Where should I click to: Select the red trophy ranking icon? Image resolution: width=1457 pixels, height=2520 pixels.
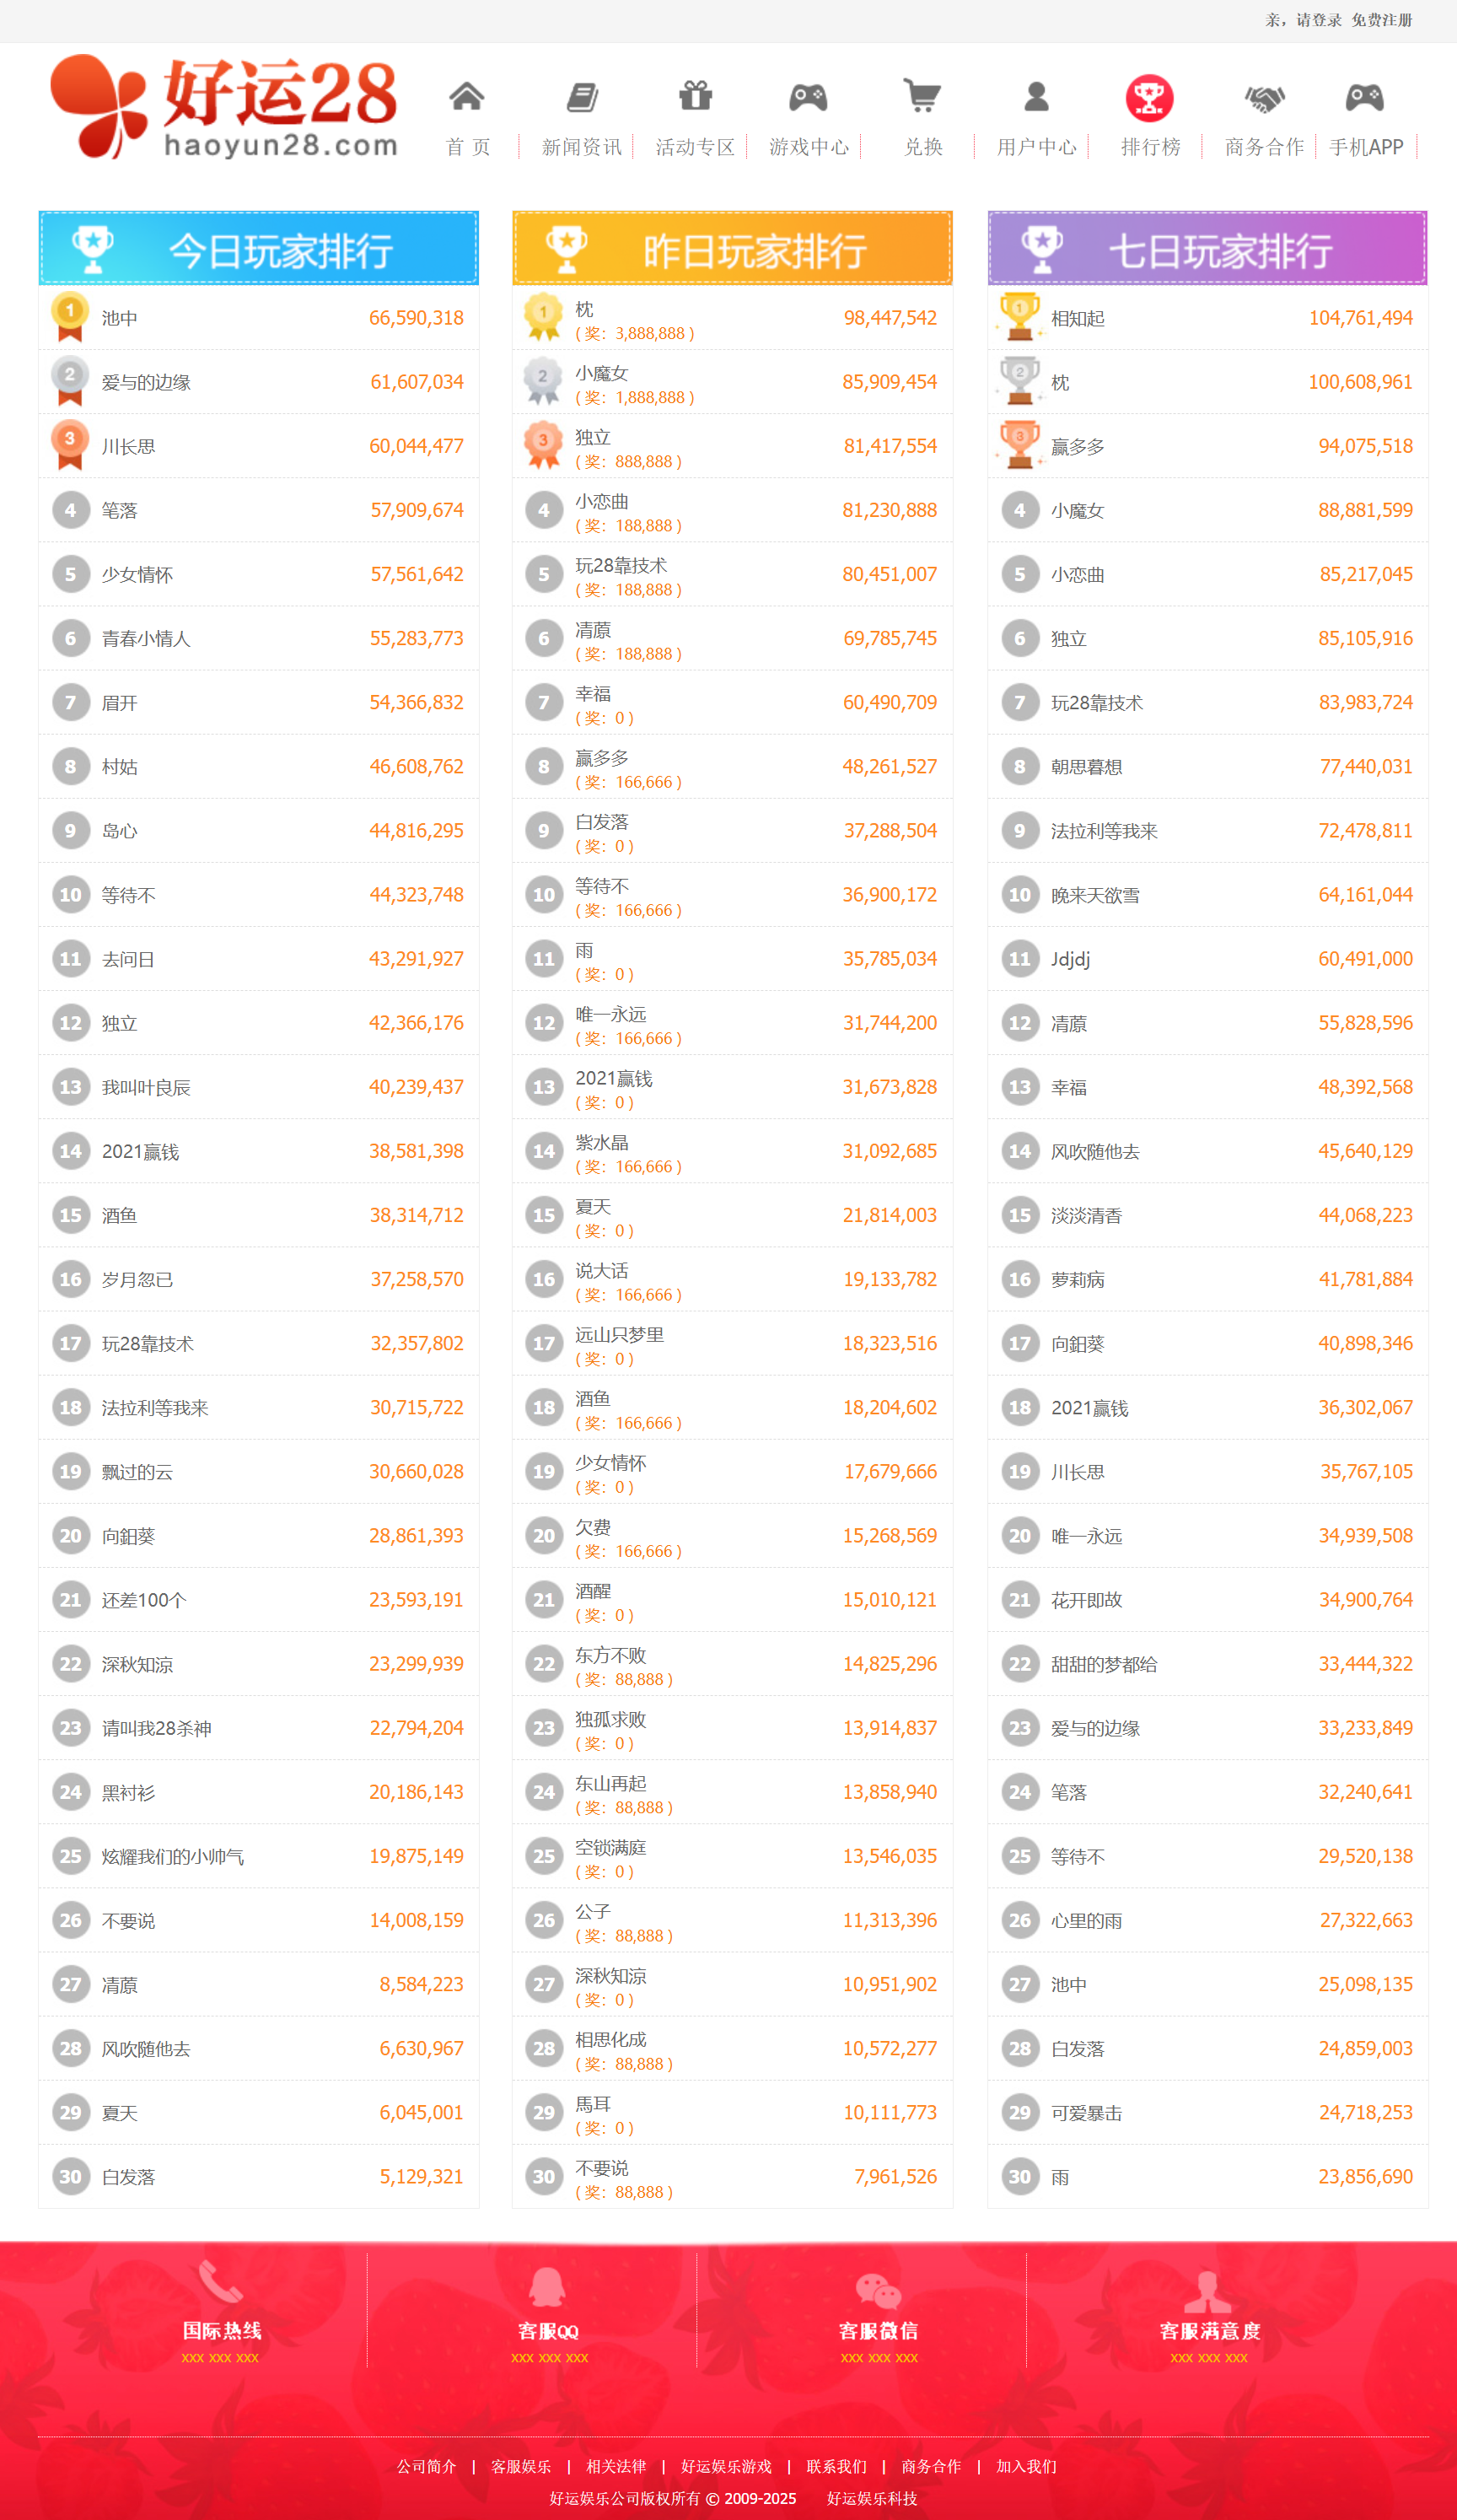[x=1149, y=98]
